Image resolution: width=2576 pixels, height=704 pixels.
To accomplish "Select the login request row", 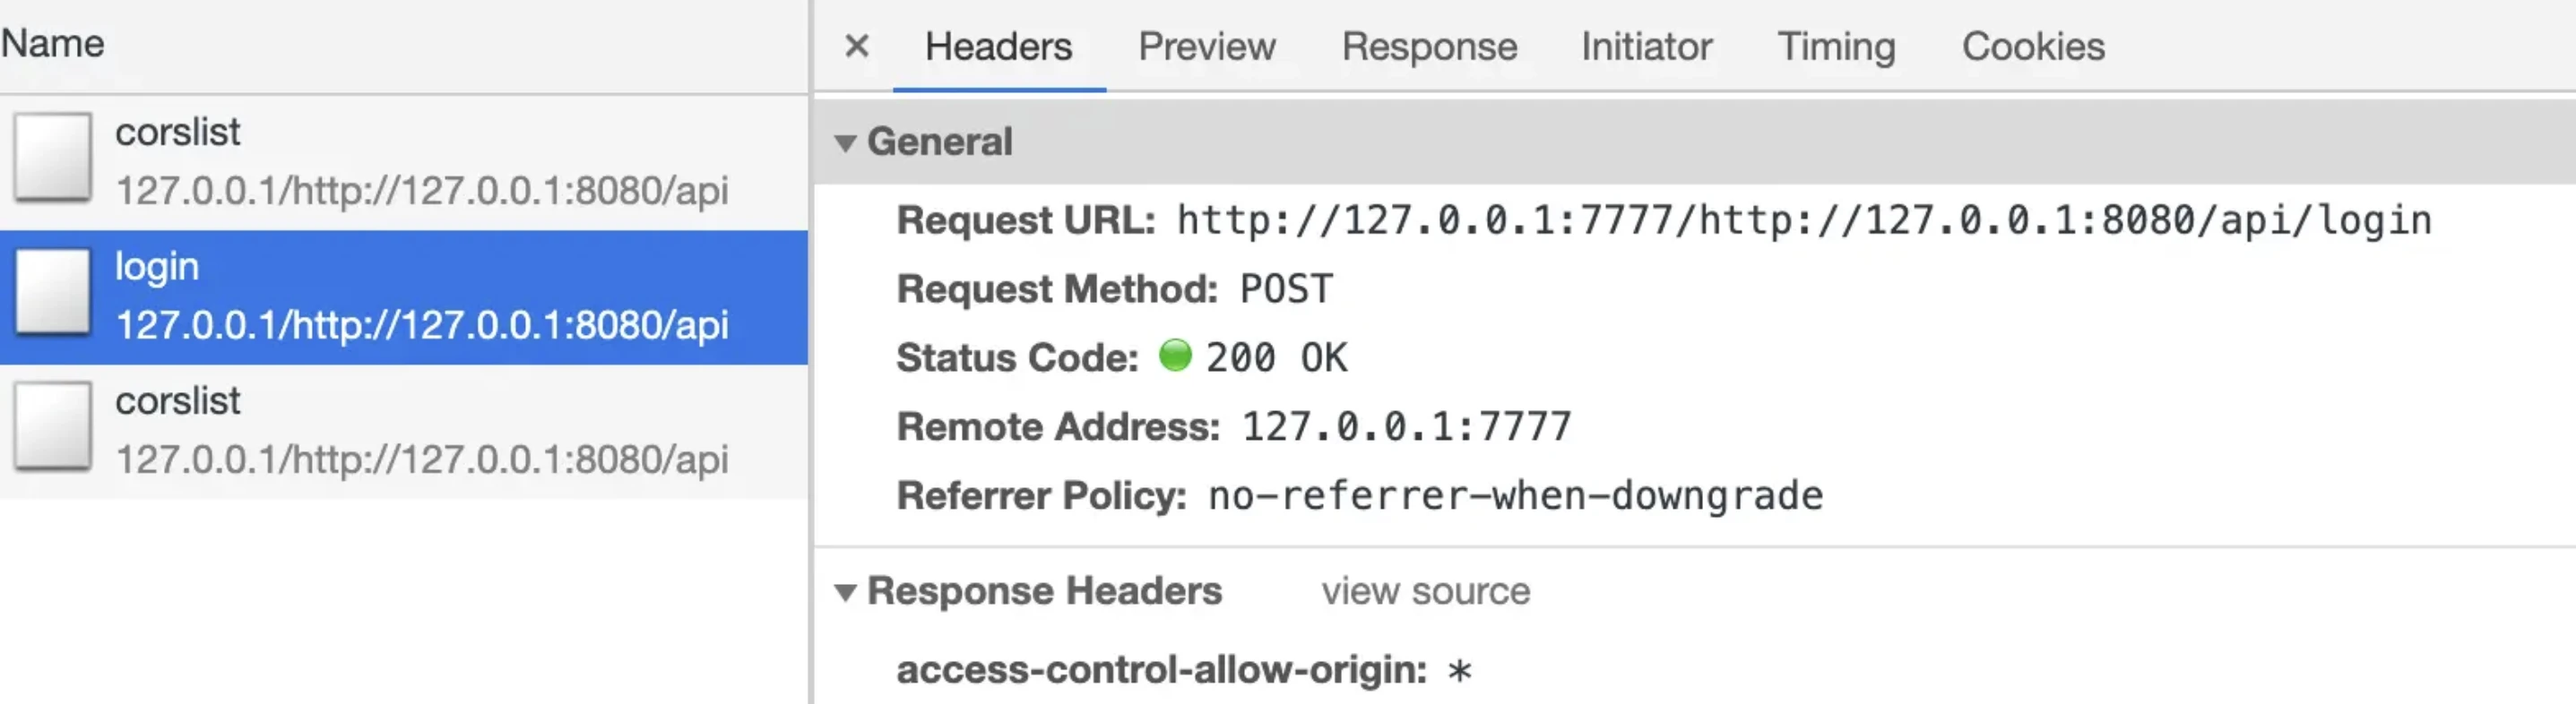I will click(404, 297).
